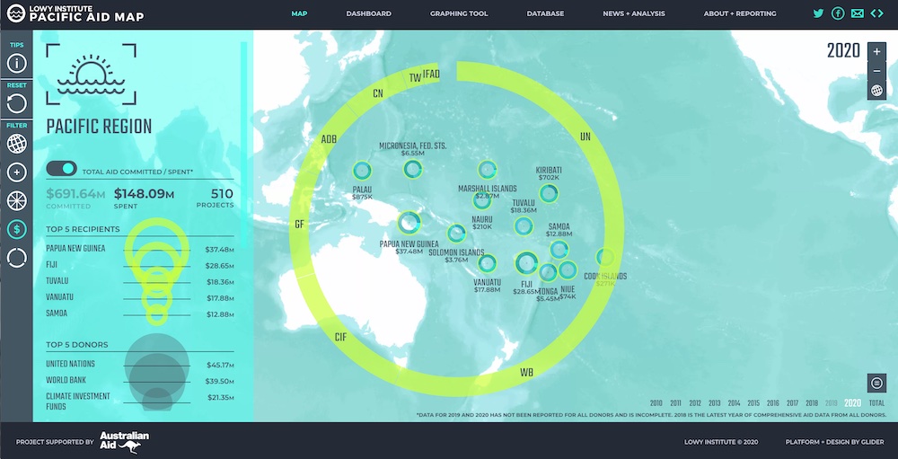Open the Platform + Design by Glider link
The width and height of the screenshot is (898, 459).
coord(835,442)
